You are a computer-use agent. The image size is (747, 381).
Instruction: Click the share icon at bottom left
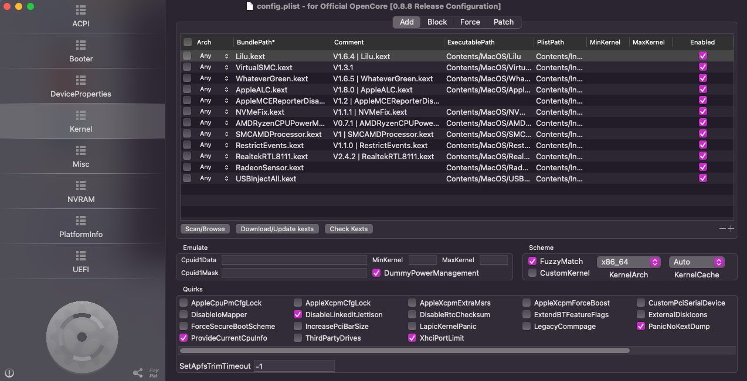pos(138,373)
